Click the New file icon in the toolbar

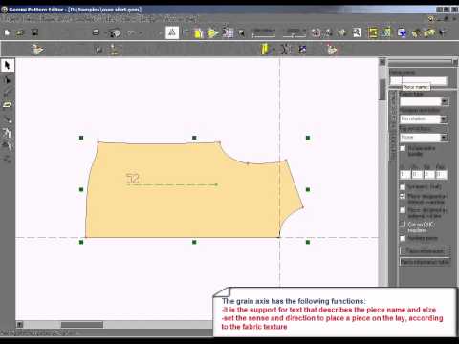pos(7,32)
